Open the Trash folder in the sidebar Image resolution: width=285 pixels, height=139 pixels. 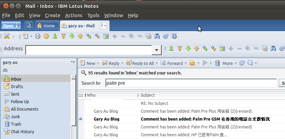pos(16,124)
